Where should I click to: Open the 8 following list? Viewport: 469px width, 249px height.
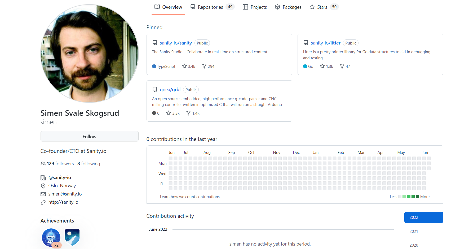(89, 164)
